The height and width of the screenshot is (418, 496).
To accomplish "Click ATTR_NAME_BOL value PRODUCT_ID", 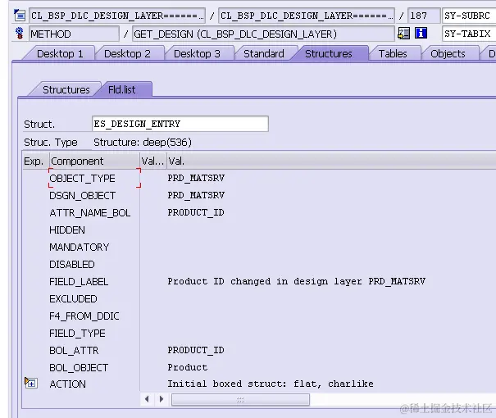I will [196, 212].
